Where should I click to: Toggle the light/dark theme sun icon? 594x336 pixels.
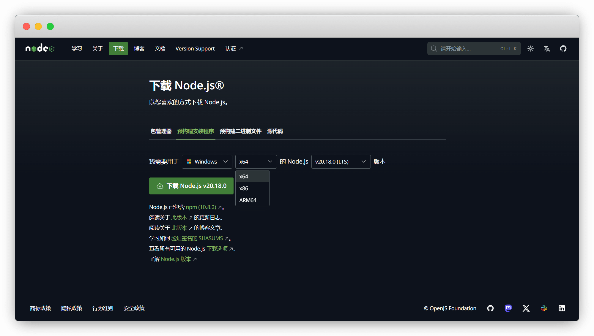[530, 48]
